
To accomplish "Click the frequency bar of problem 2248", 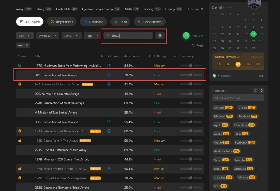I will click(x=191, y=103).
